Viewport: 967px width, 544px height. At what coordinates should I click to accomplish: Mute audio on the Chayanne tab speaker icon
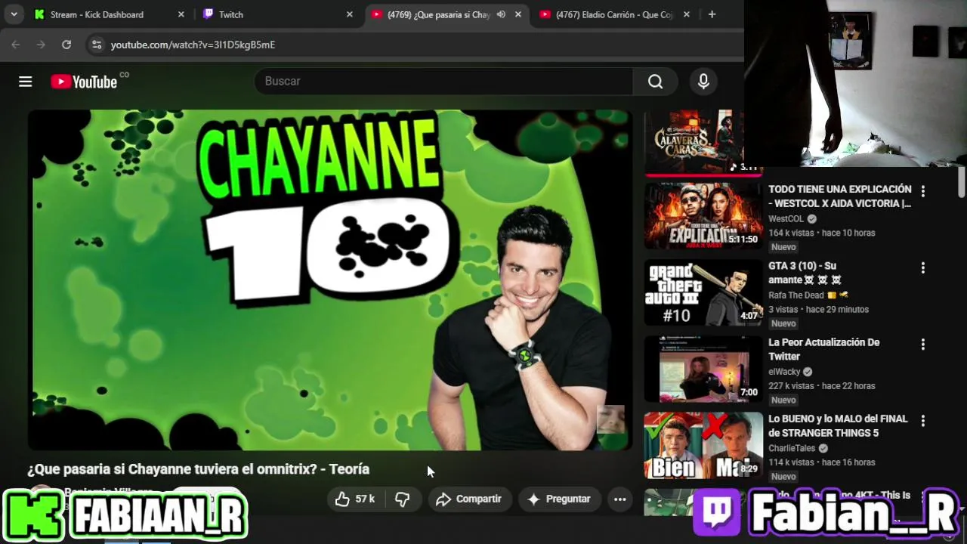(501, 14)
